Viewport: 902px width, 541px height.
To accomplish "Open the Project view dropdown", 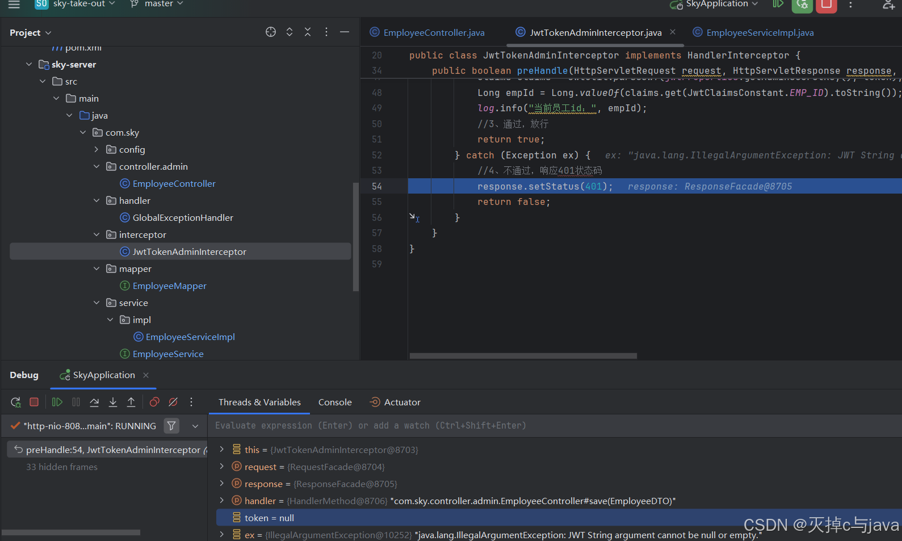I will click(30, 32).
